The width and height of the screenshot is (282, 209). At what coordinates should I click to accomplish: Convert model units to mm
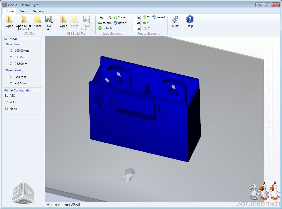click(x=105, y=23)
